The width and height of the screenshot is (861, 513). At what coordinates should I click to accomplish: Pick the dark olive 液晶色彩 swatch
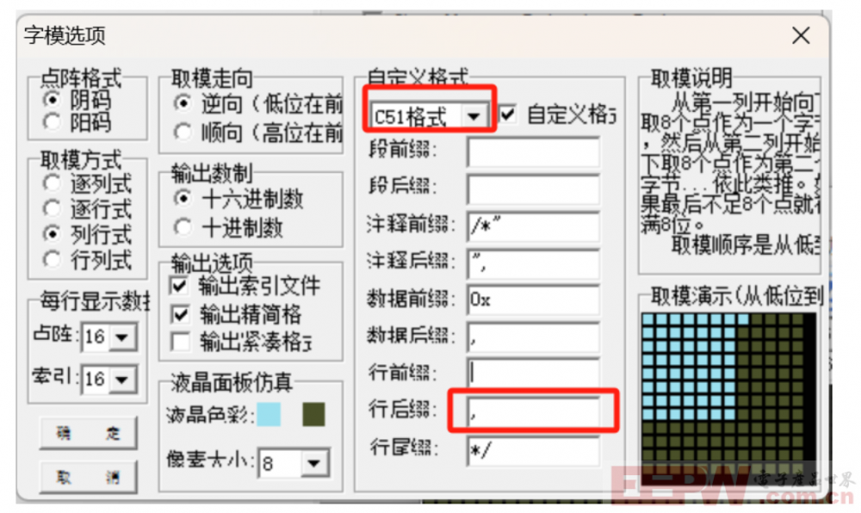pyautogui.click(x=313, y=414)
